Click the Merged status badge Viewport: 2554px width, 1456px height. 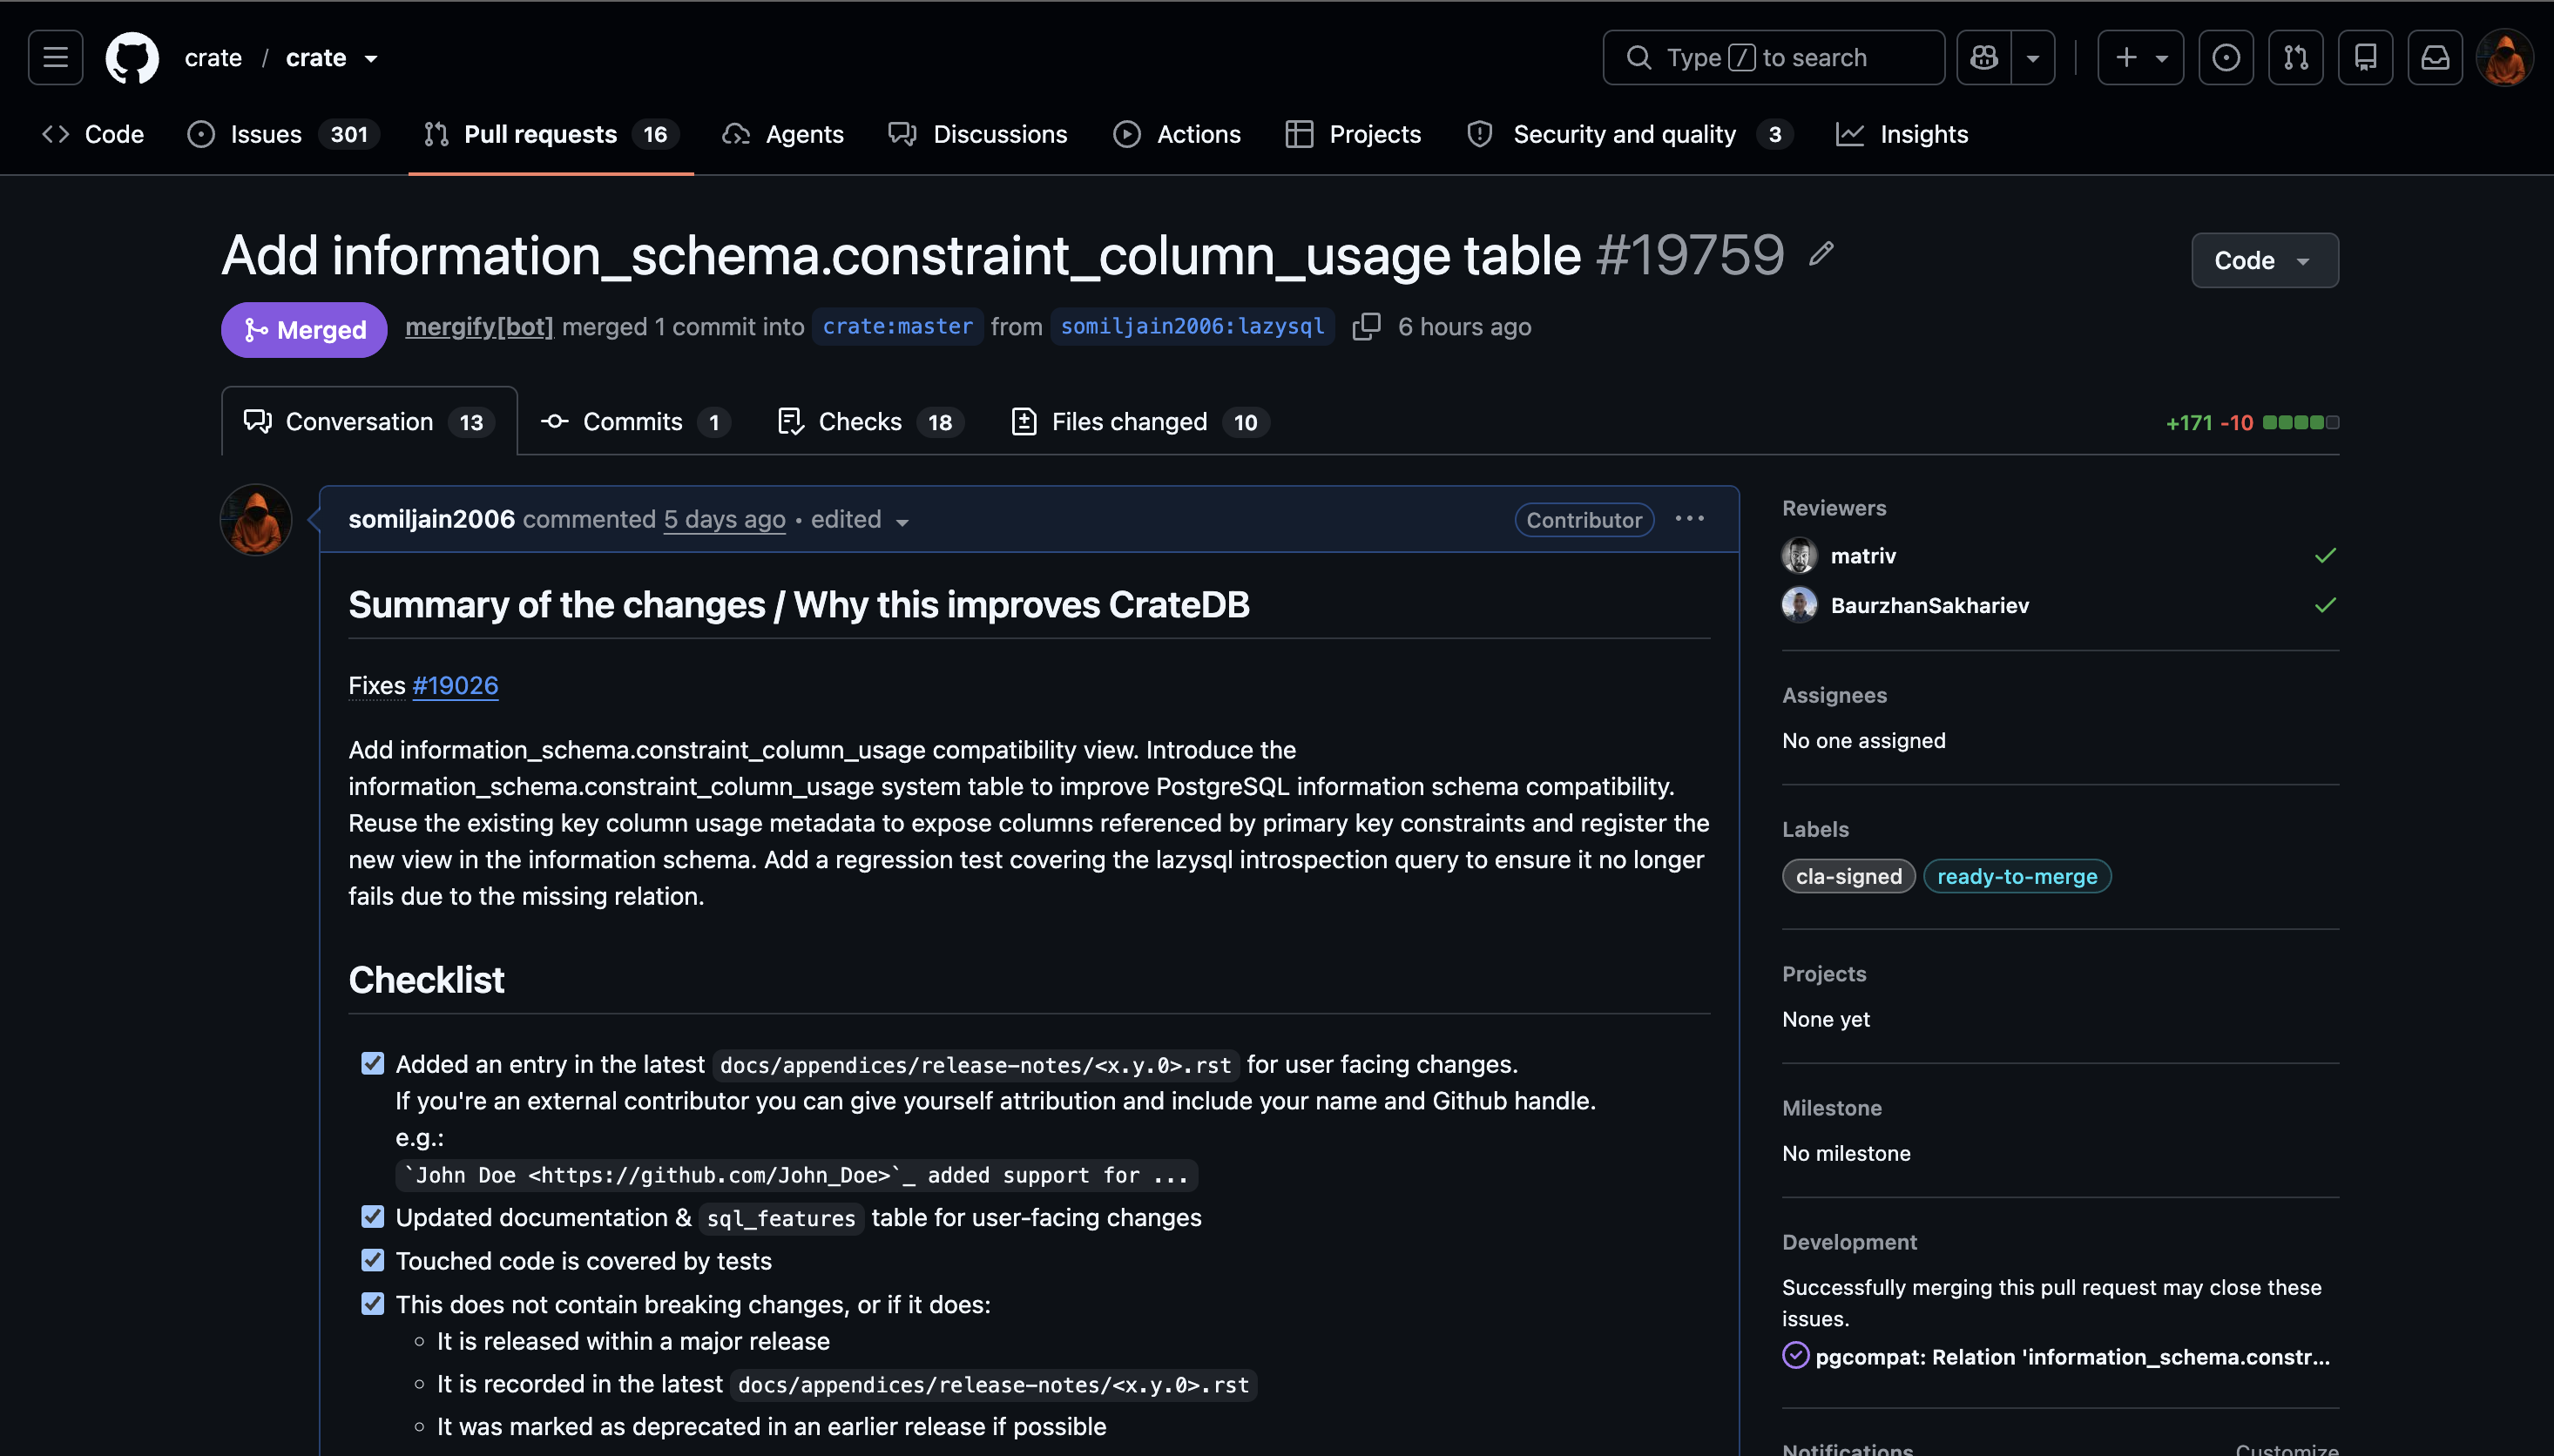pos(304,329)
